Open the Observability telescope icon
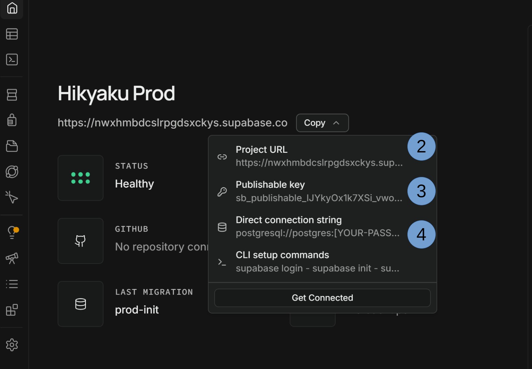The image size is (532, 369). pos(12,258)
